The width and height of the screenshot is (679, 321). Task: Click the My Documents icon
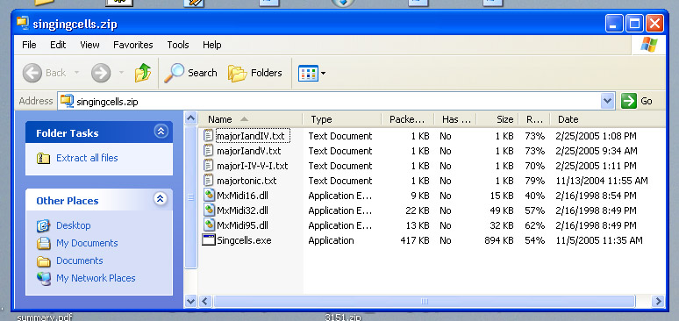(43, 243)
